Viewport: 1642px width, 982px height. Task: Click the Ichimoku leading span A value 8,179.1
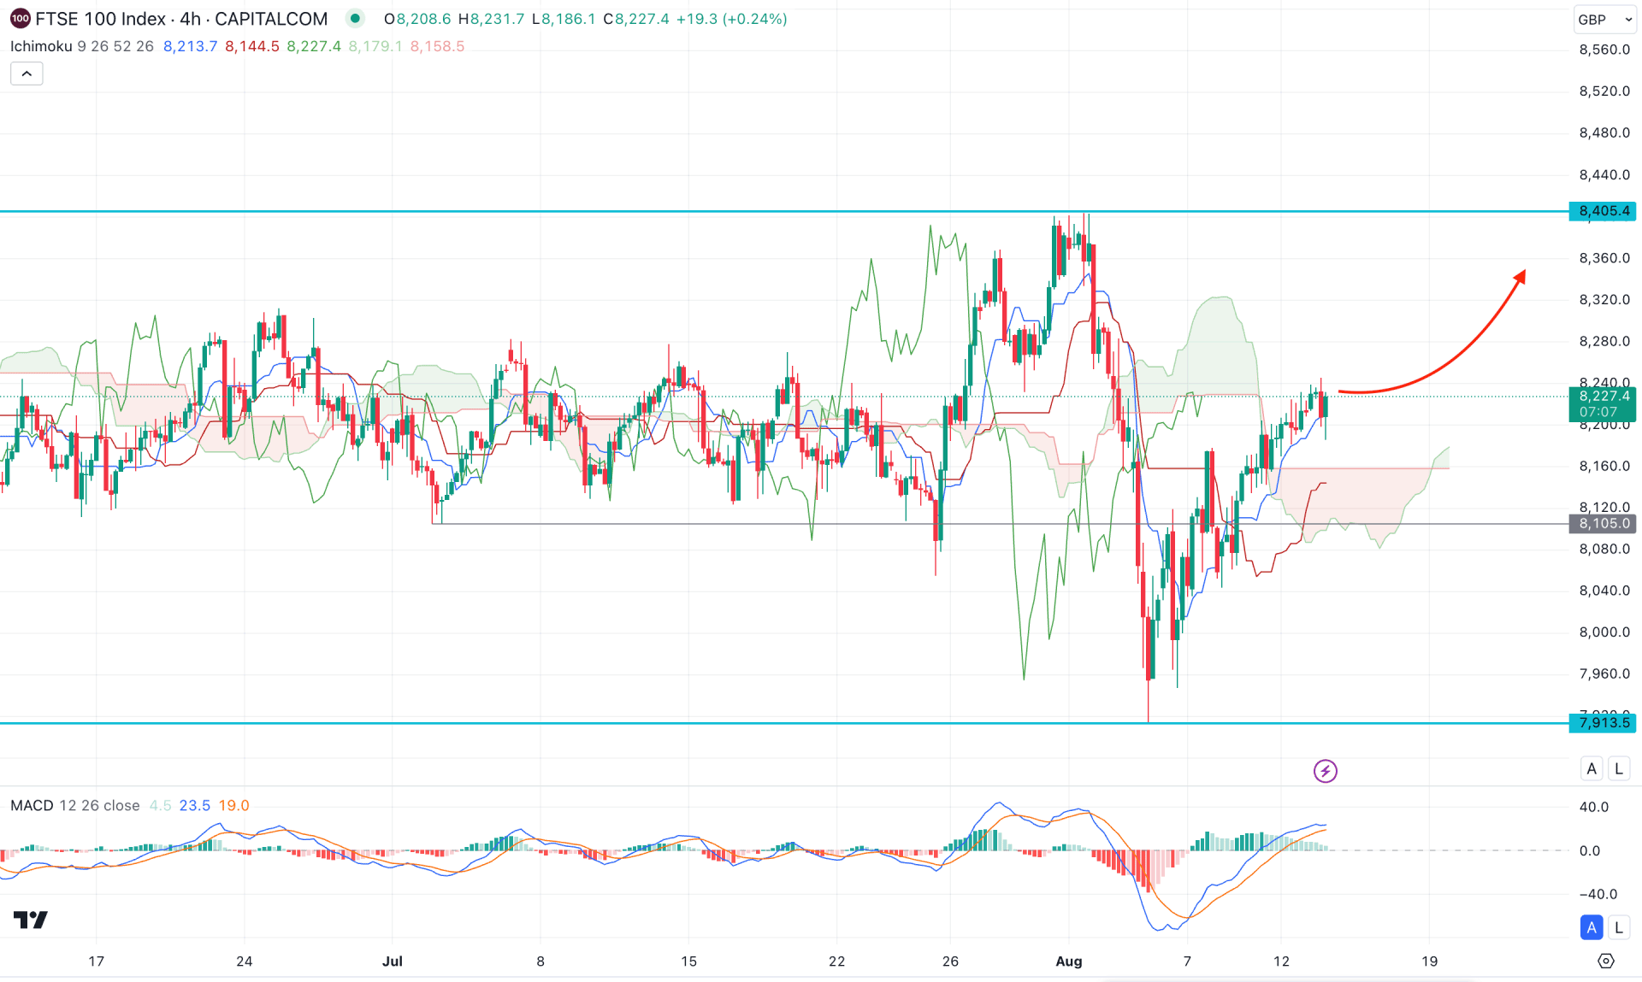point(375,46)
